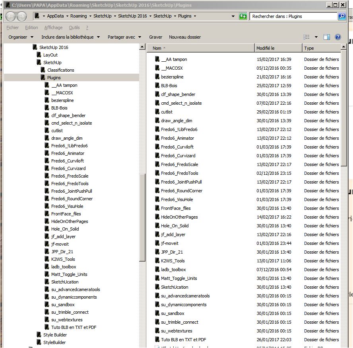Select SketchUp 2016 in folder tree

54,47
